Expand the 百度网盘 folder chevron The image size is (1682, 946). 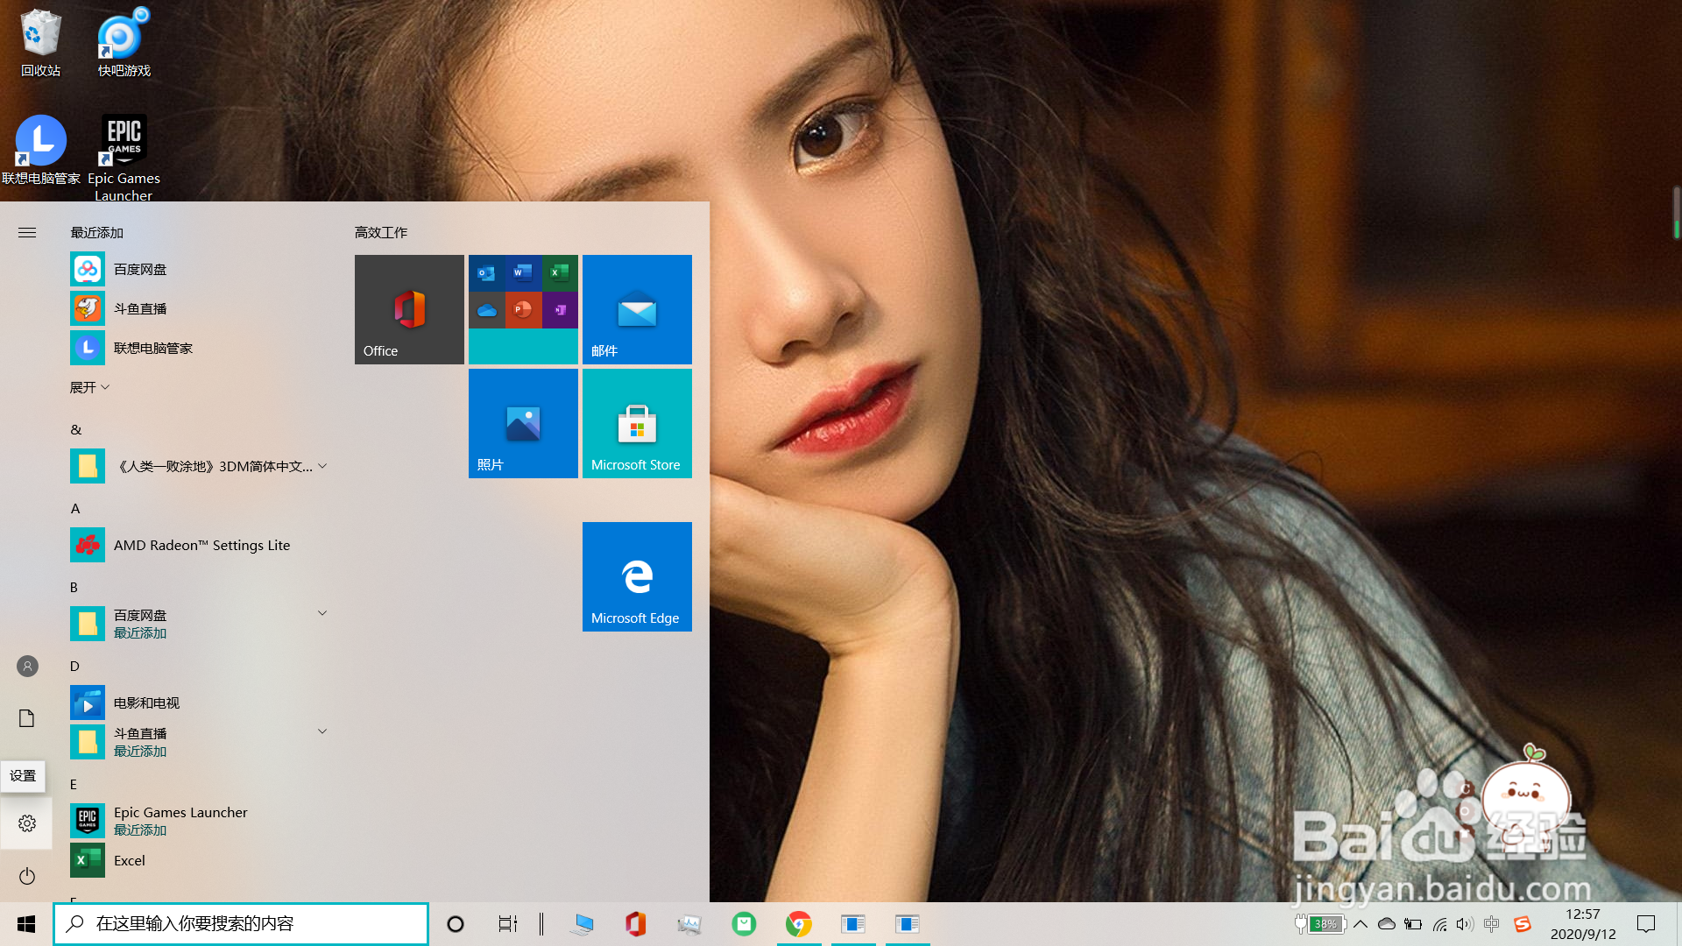[322, 613]
